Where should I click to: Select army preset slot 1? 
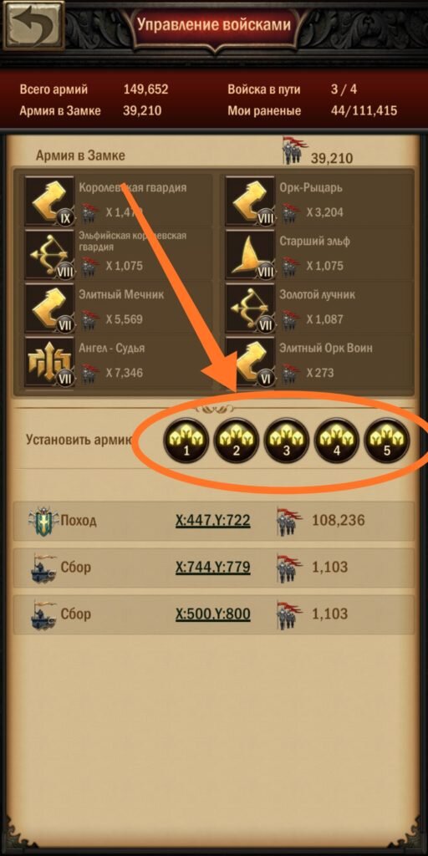pyautogui.click(x=186, y=440)
